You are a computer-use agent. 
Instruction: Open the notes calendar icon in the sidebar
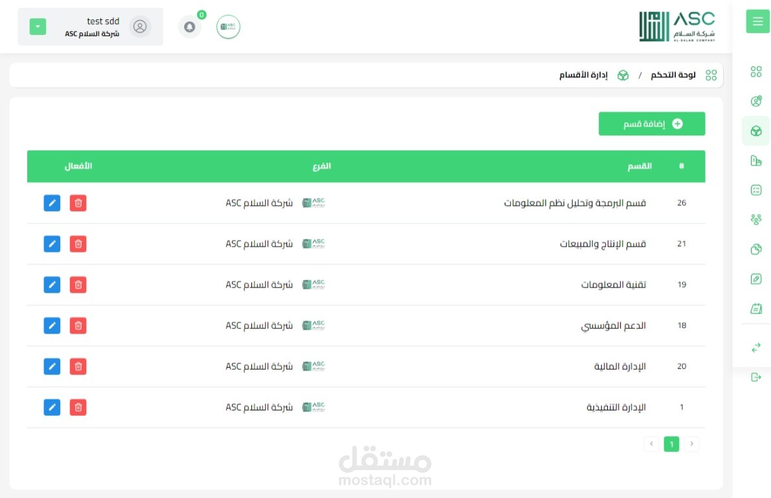756,308
